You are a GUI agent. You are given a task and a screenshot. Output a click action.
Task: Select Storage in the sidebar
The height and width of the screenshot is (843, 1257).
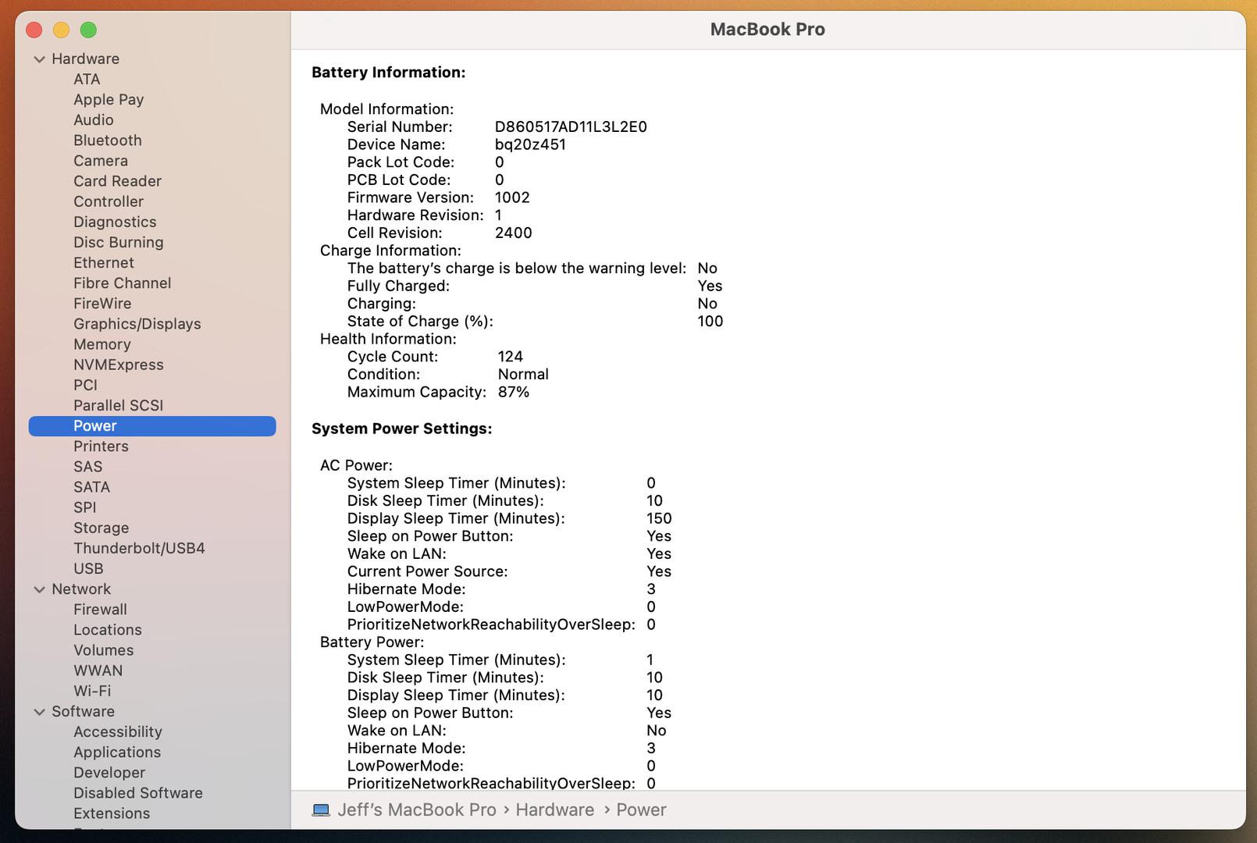101,528
